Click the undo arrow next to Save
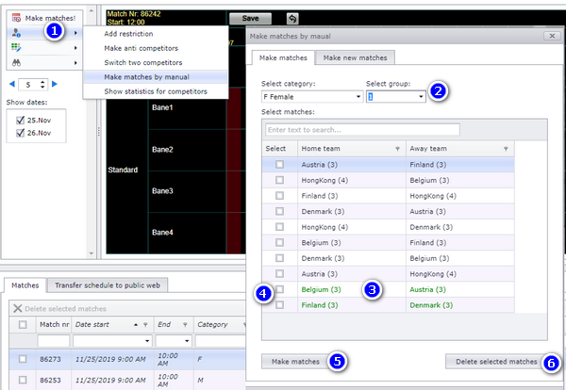This screenshot has width=566, height=390. click(292, 19)
